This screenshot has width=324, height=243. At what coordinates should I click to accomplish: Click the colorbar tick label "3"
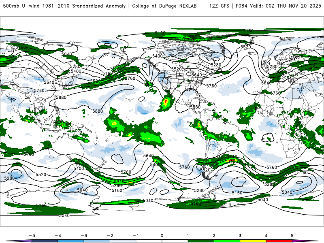coord(240,236)
